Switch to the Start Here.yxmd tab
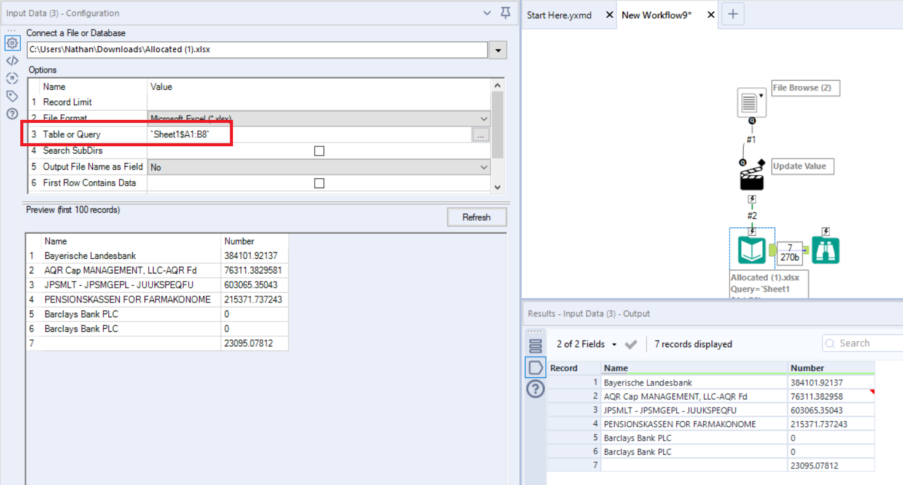Image resolution: width=903 pixels, height=485 pixels. pyautogui.click(x=559, y=15)
